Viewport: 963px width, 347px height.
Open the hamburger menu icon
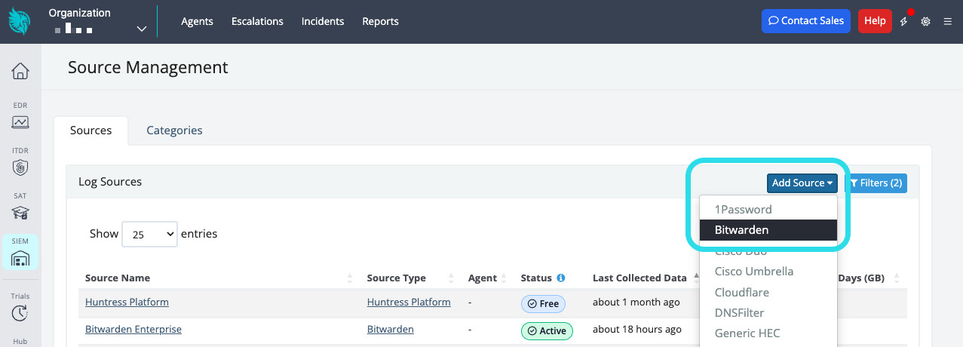947,21
